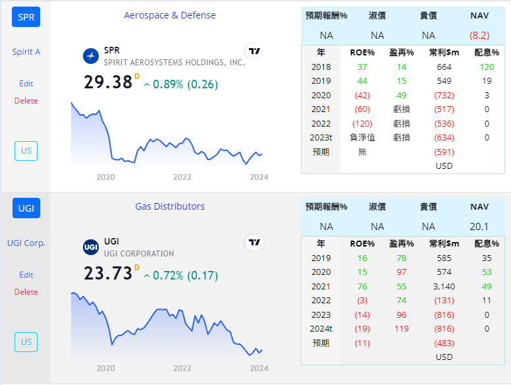The height and width of the screenshot is (385, 511).
Task: Click the US market button under UGI
Action: tap(26, 342)
